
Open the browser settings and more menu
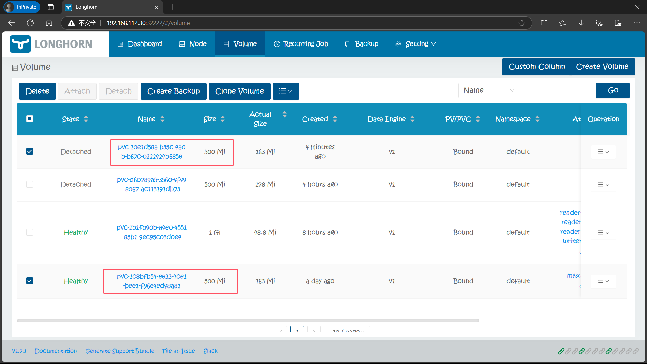click(x=637, y=23)
